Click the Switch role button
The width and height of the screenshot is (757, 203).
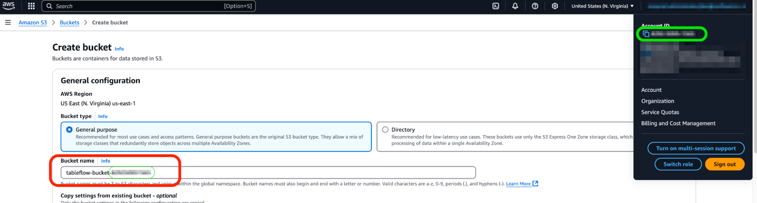(x=678, y=164)
